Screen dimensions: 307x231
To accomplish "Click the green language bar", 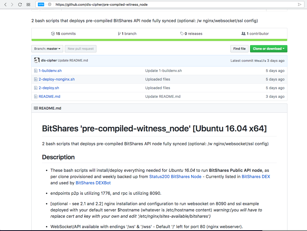I will pyautogui.click(x=159, y=40).
